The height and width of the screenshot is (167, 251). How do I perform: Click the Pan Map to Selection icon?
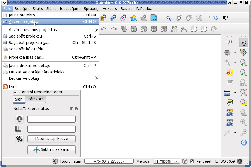(x=243, y=52)
